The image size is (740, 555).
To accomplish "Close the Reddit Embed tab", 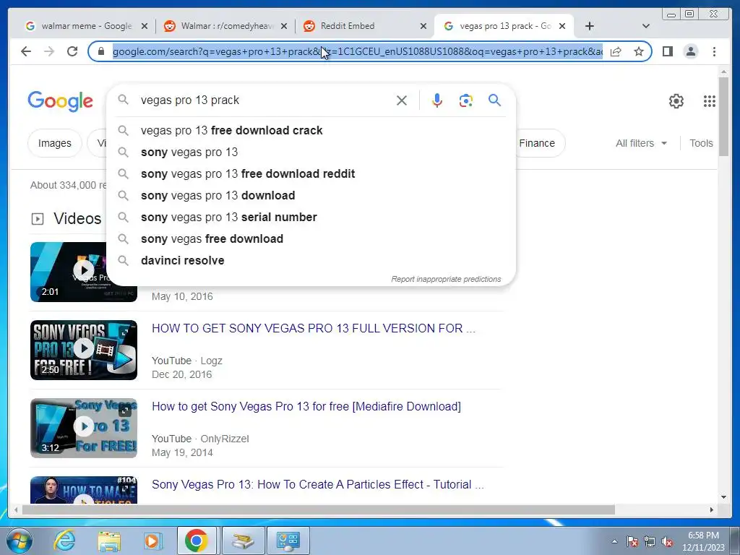I will 423,27.
